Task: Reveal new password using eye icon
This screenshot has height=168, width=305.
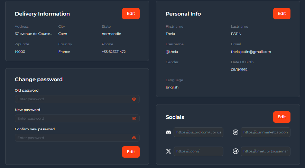Action: point(134,119)
